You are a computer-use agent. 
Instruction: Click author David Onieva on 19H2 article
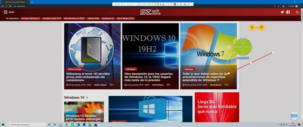pos(158,85)
